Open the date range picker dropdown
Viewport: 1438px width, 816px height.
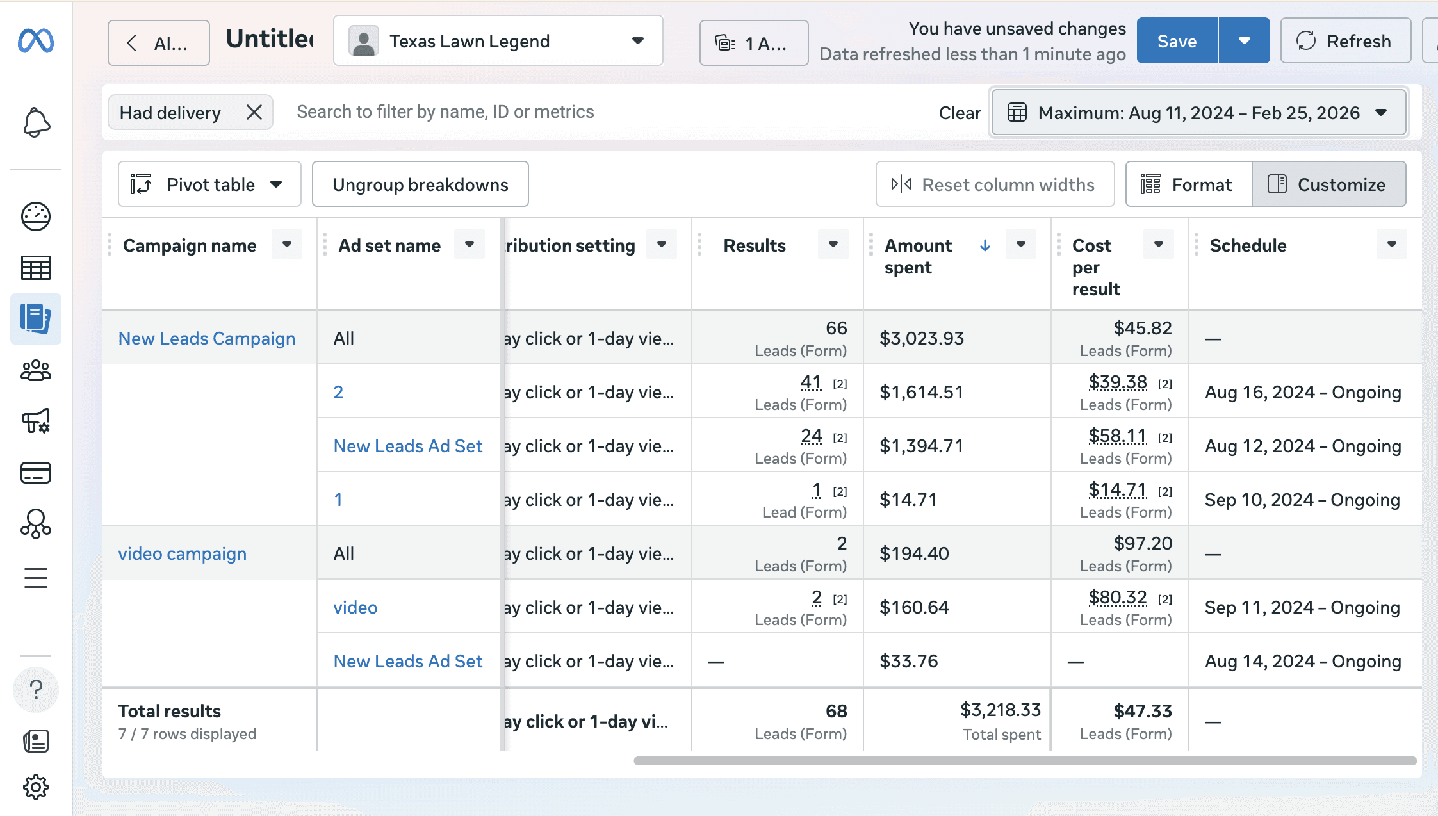pos(1198,113)
